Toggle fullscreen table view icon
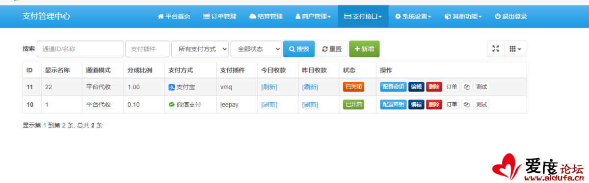589x183 pixels. pyautogui.click(x=495, y=49)
